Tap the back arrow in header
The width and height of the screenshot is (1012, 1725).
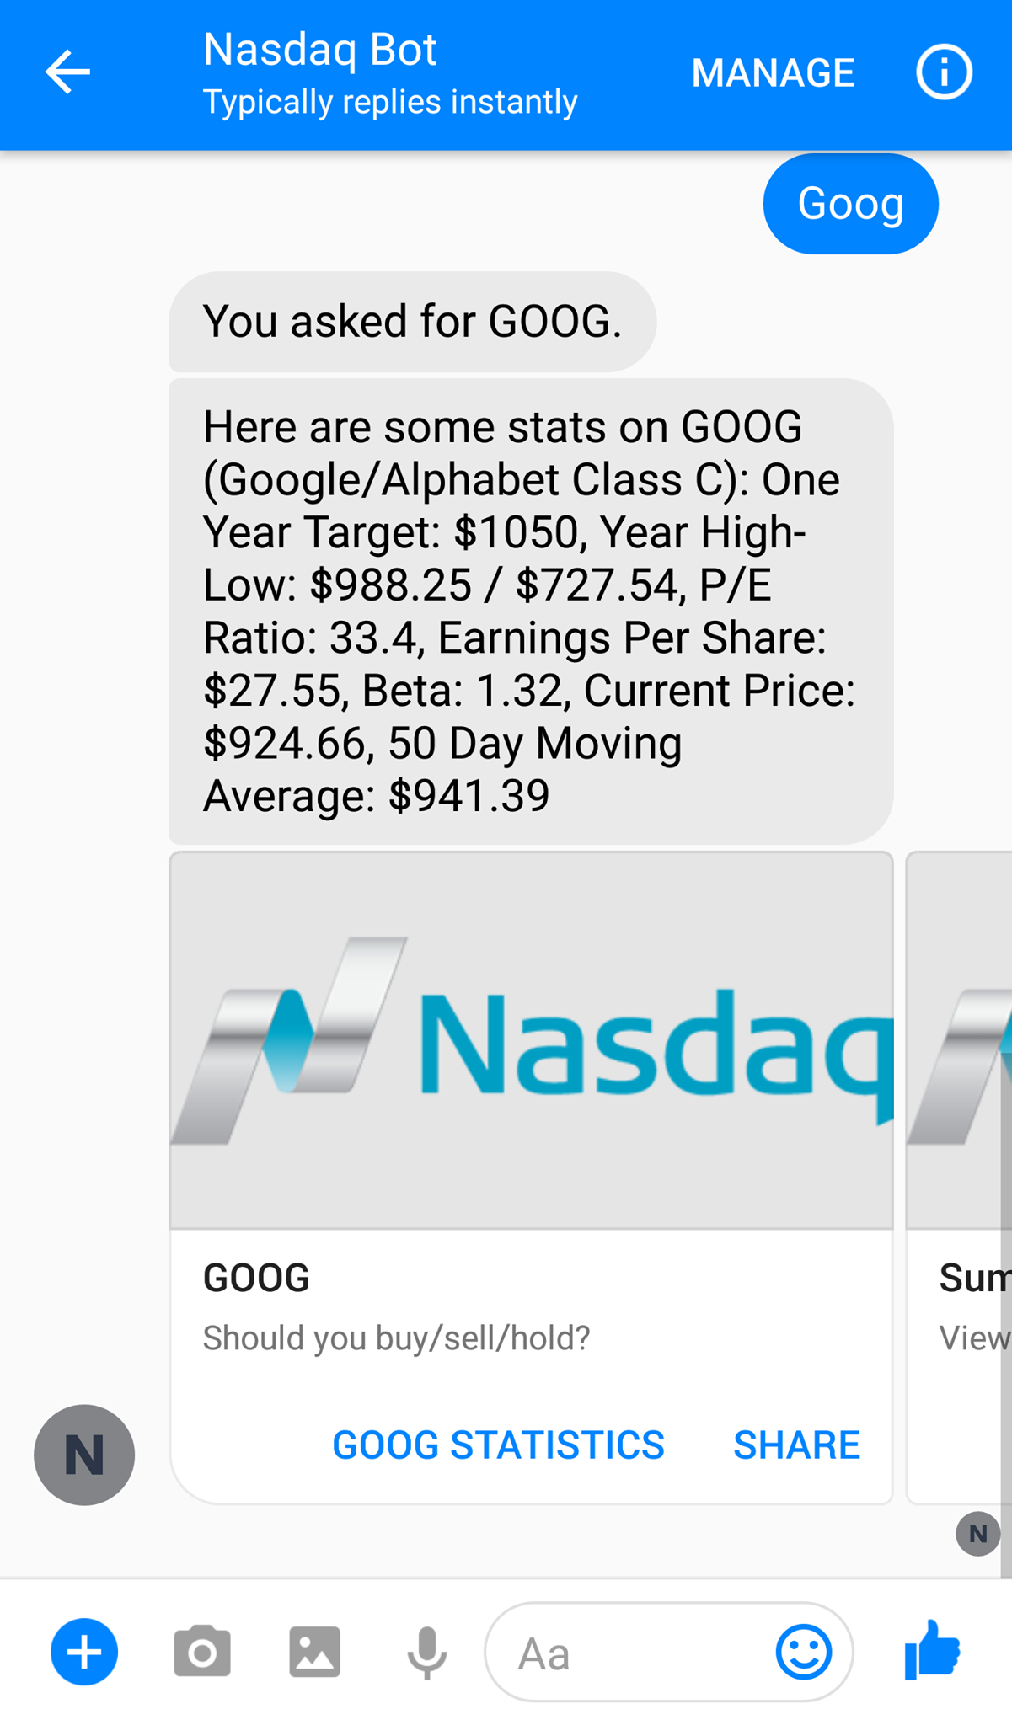click(x=67, y=72)
